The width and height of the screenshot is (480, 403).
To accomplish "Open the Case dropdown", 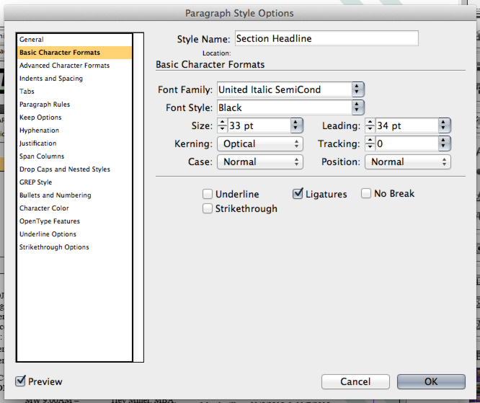I will [x=260, y=161].
